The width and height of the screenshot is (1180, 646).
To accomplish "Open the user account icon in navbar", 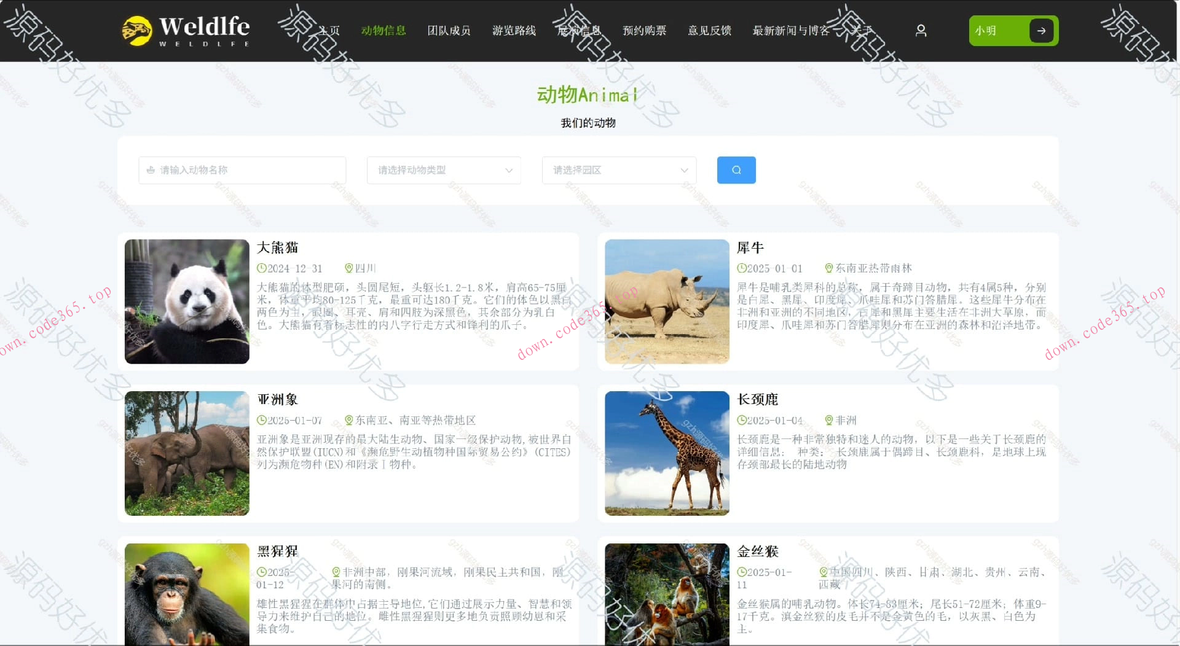I will [920, 29].
